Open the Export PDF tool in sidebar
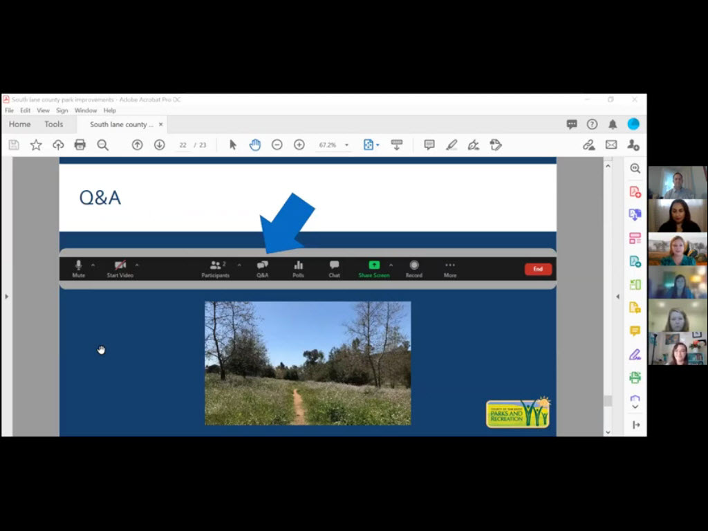Image resolution: width=708 pixels, height=531 pixels. (x=635, y=215)
